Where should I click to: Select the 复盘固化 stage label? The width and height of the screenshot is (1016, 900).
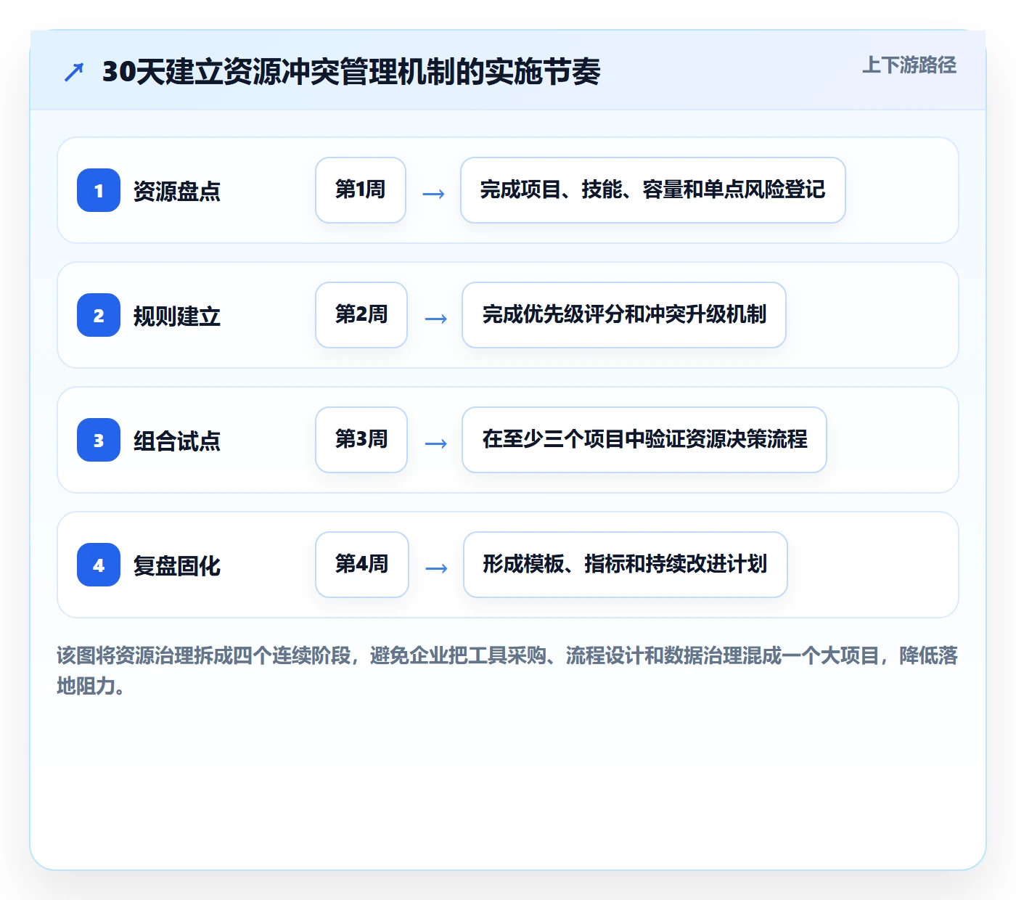tap(177, 565)
